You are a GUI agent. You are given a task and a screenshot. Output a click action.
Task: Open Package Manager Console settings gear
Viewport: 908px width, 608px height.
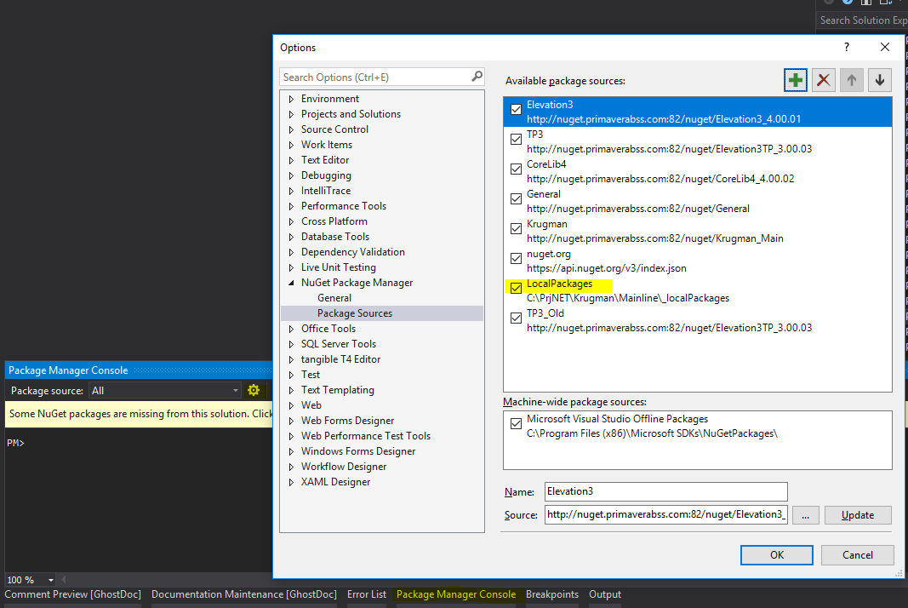(254, 391)
